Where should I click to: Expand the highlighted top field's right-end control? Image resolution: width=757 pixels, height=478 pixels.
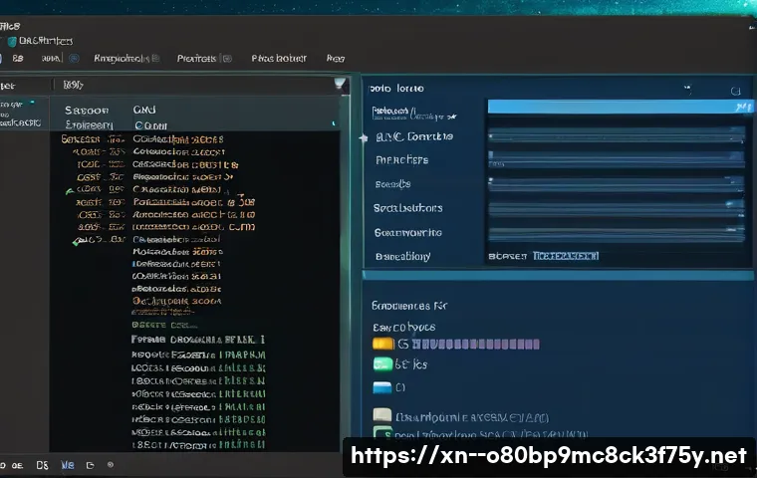coord(739,106)
